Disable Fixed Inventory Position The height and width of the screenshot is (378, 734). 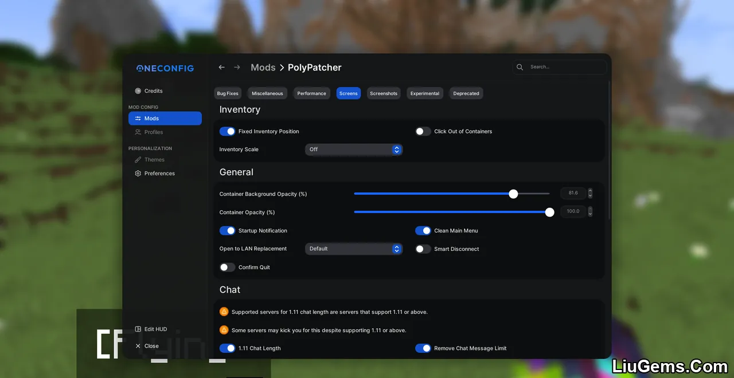click(x=228, y=132)
